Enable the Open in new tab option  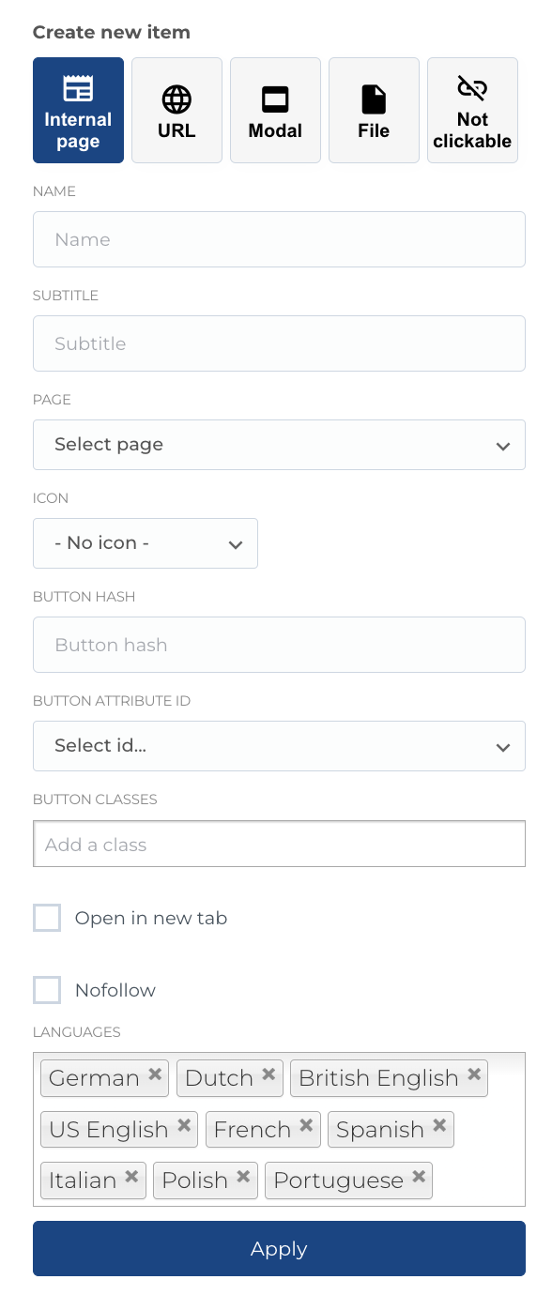[x=47, y=918]
